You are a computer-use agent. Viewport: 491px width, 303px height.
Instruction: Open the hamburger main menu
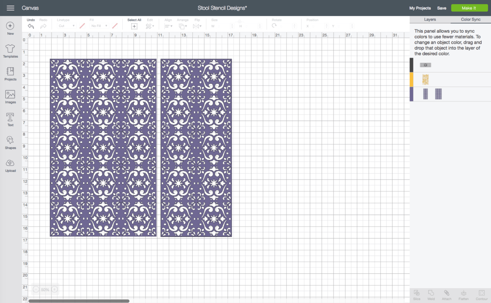[x=11, y=8]
